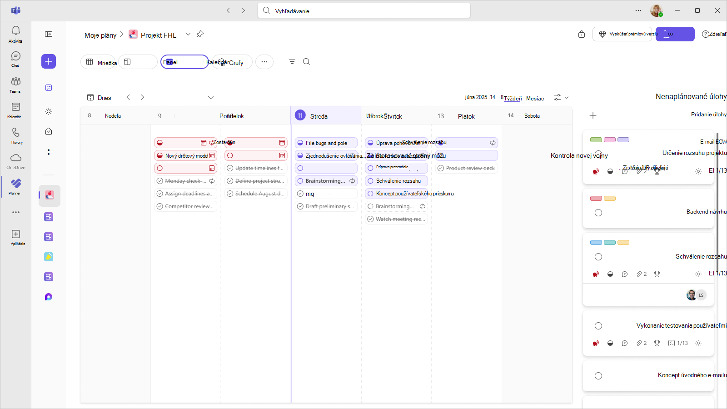
Task: Open the 'Competitor review...' completed task
Action: click(x=186, y=206)
